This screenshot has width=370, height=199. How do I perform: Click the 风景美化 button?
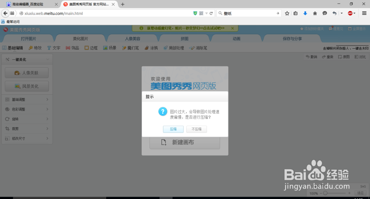coord(27,86)
